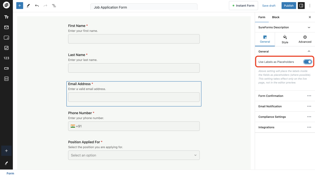Click the Checkbox field icon in sidebar

point(6,48)
